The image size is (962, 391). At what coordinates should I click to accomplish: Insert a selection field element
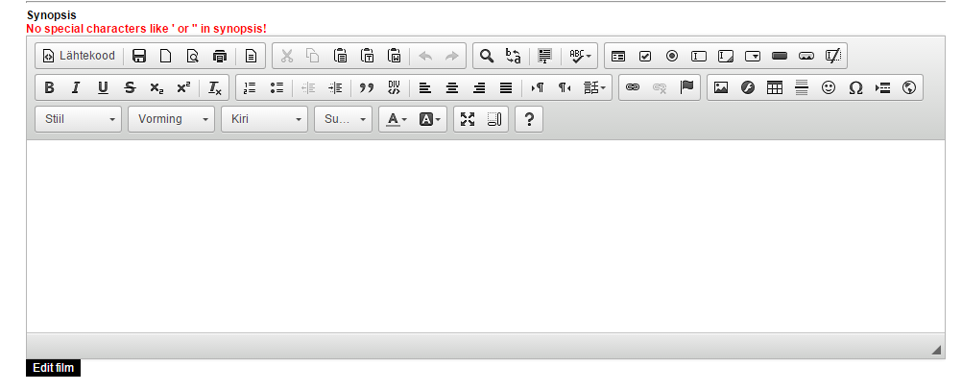point(753,56)
